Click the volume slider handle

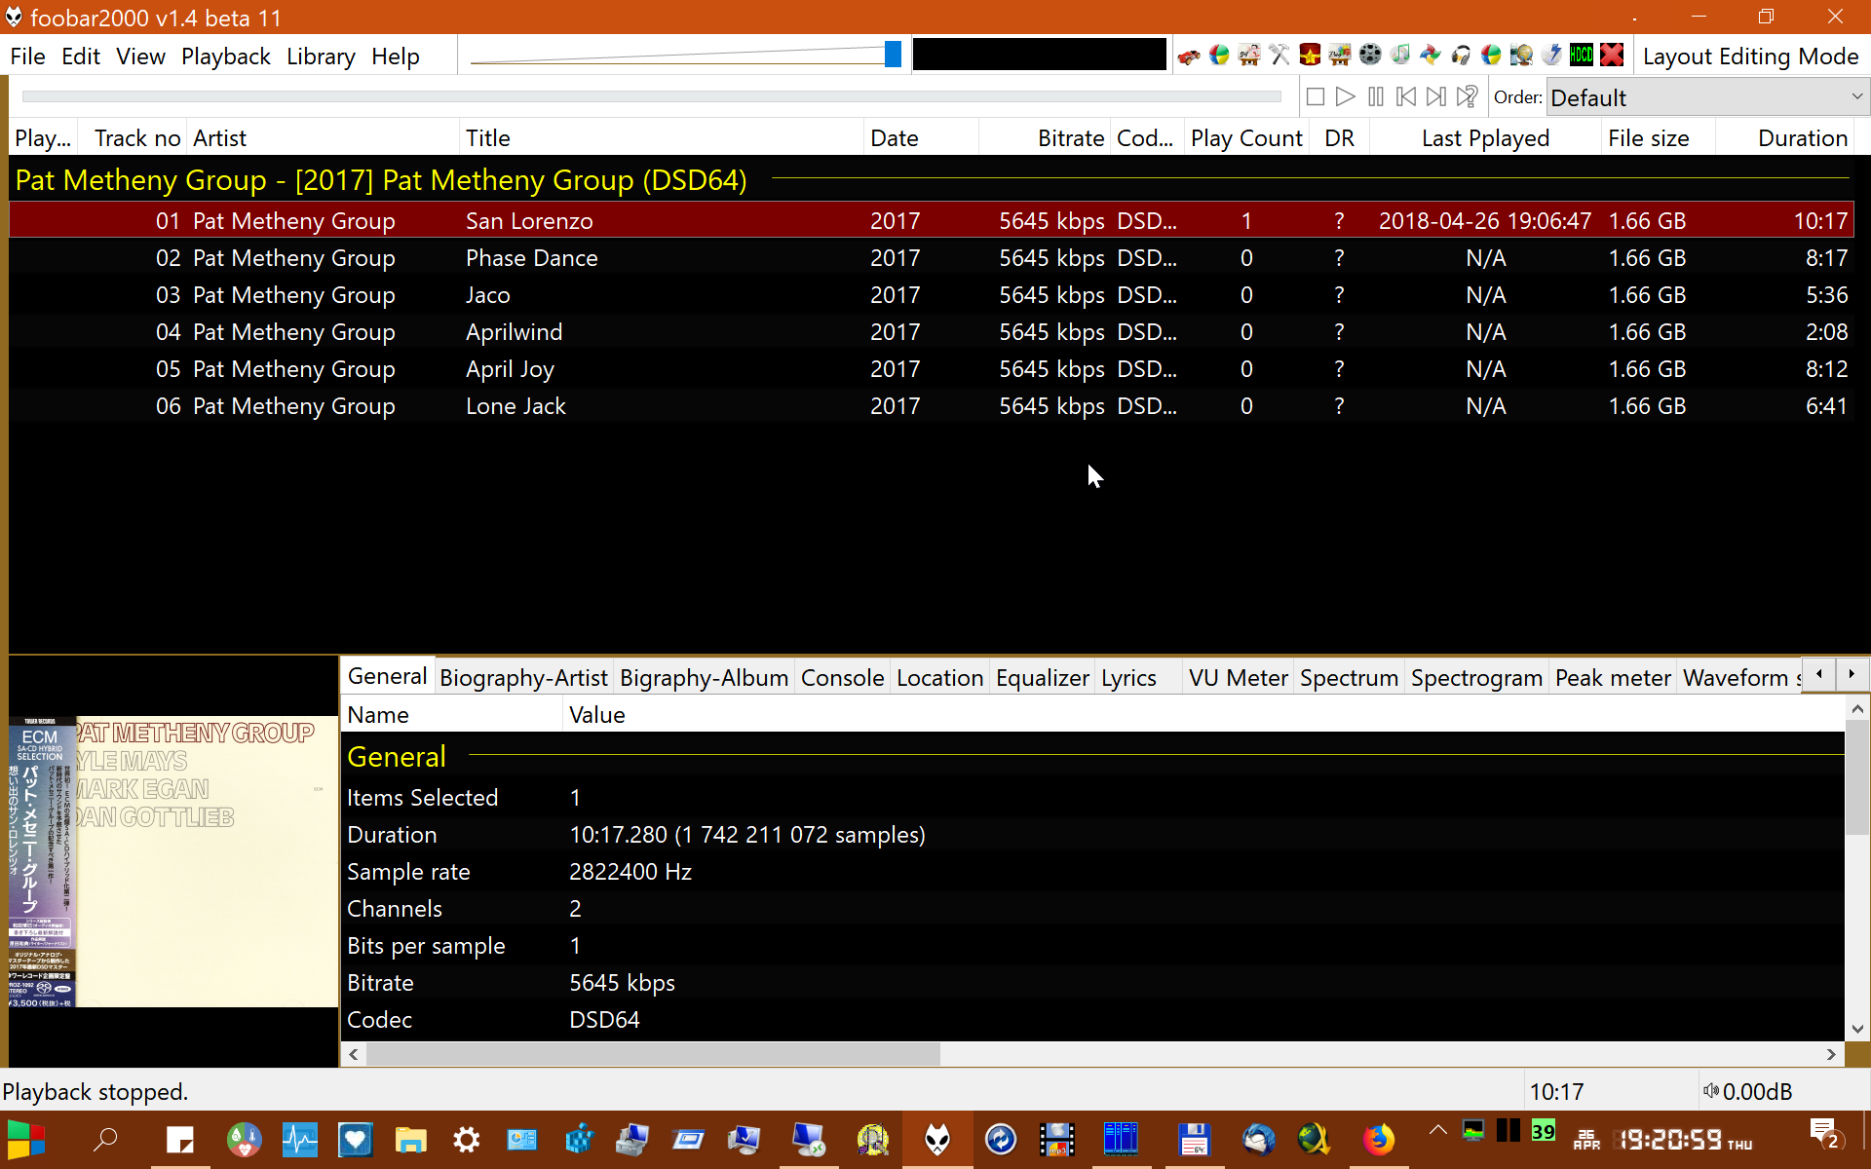click(893, 55)
